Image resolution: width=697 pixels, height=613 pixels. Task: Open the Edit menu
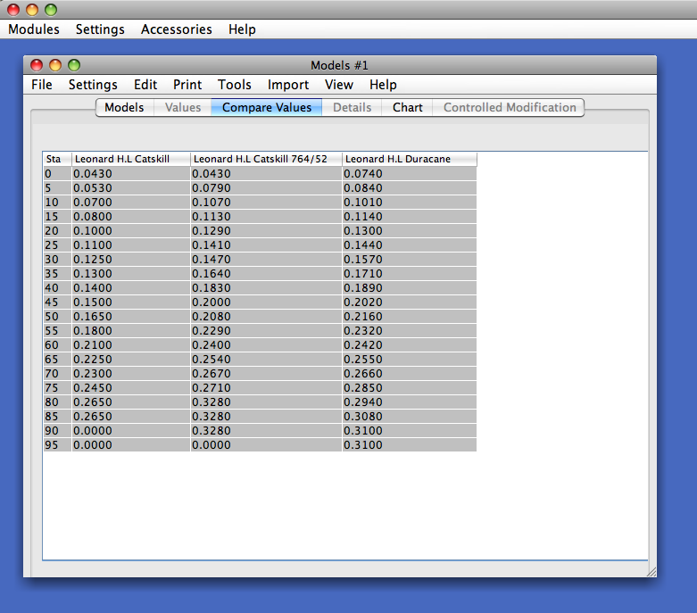[x=145, y=85]
